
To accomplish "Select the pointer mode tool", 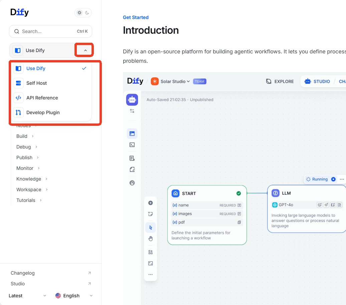I will pos(151,228).
